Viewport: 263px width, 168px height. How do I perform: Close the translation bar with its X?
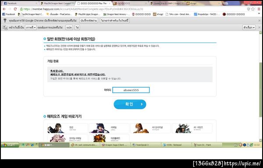tap(259, 27)
